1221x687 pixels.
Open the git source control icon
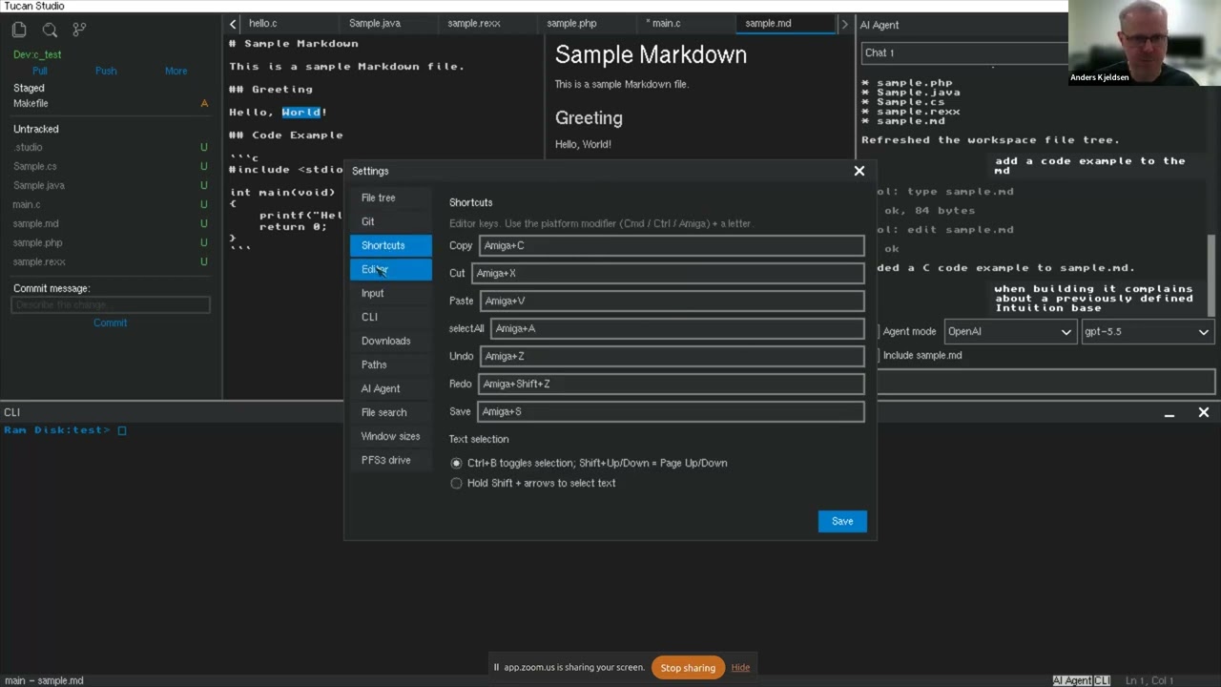pyautogui.click(x=79, y=30)
